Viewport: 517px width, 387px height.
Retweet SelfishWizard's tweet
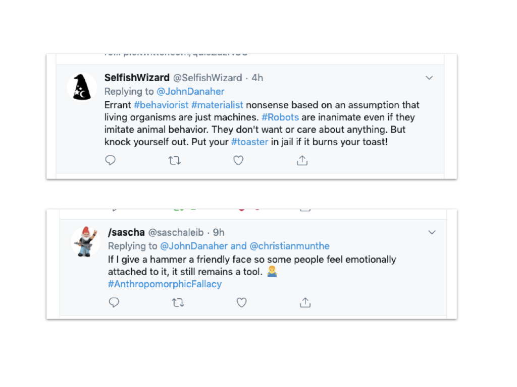click(x=174, y=160)
